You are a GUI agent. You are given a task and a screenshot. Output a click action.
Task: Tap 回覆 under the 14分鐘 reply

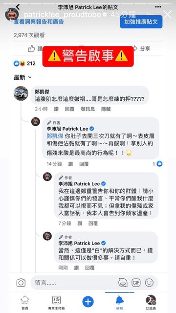pyautogui.click(x=84, y=164)
